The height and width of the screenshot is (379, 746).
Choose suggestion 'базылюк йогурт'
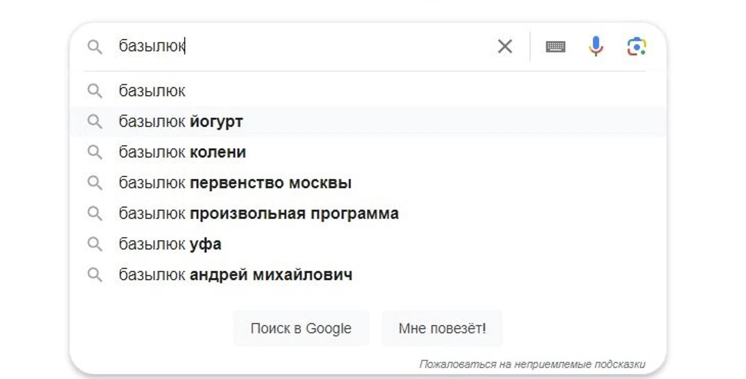181,122
